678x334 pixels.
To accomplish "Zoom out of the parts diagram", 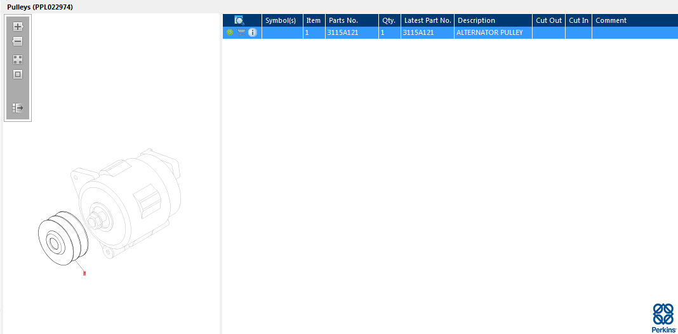I will 17,41.
